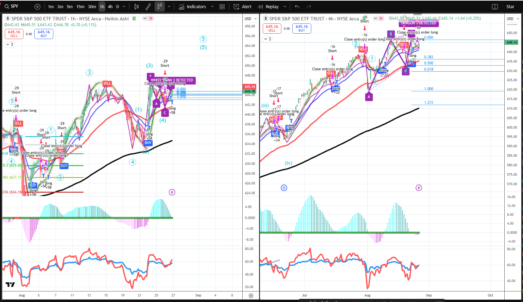Viewport: 523px width, 302px height.
Task: Click the purple lightning icon on 4h chart
Action: 419,188
